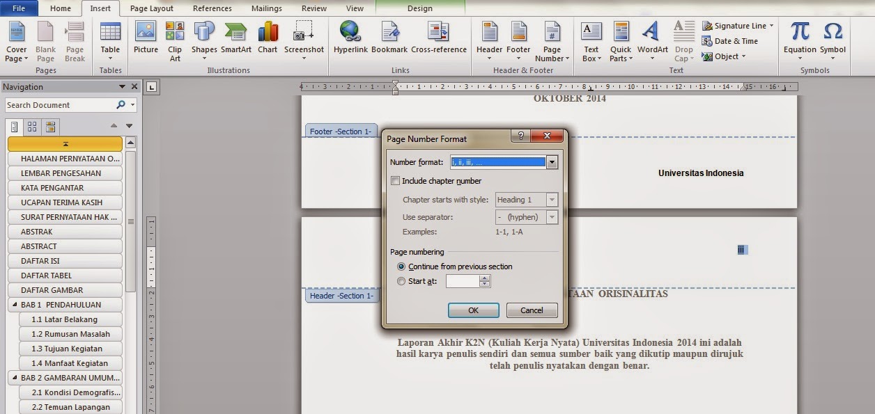875x414 pixels.
Task: Switch to the References tab
Action: coord(212,8)
